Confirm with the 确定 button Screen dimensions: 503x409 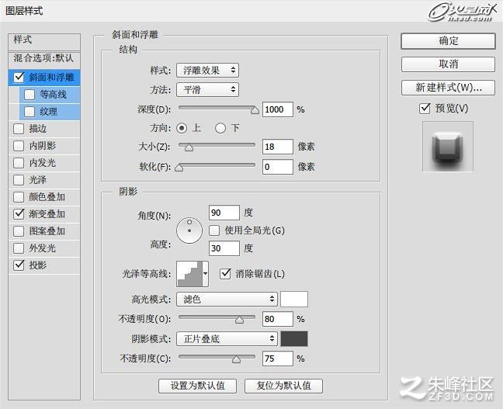(448, 41)
